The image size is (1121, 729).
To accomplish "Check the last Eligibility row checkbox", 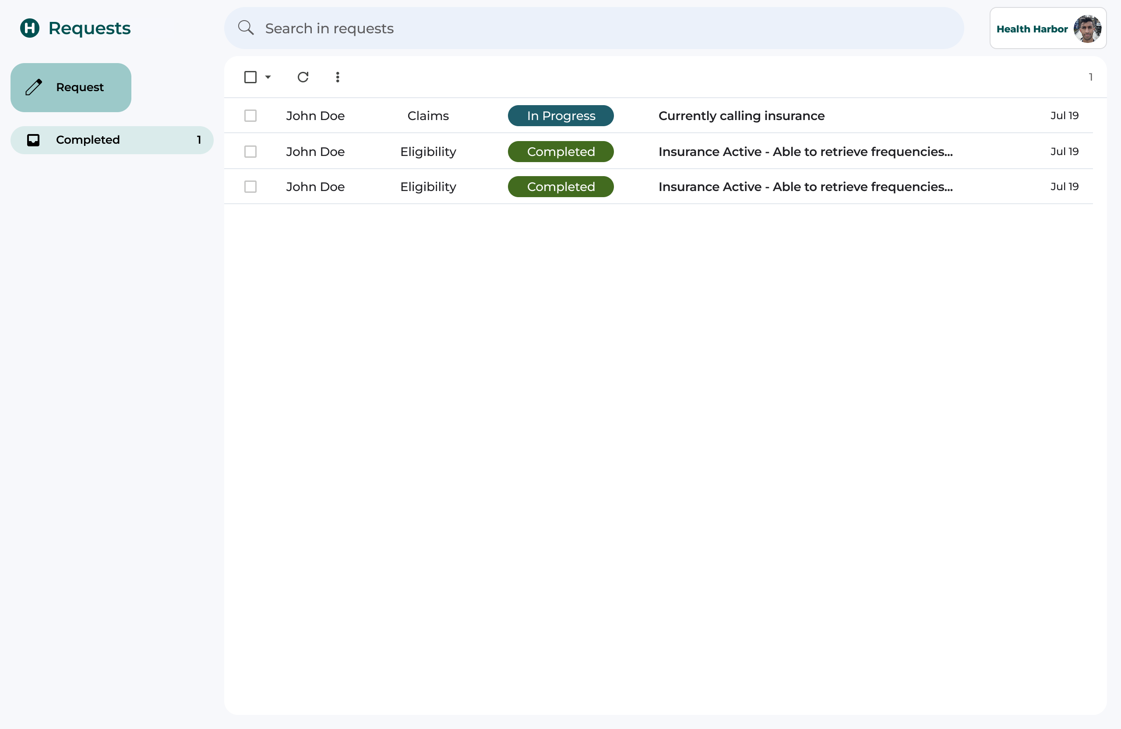I will coord(250,187).
